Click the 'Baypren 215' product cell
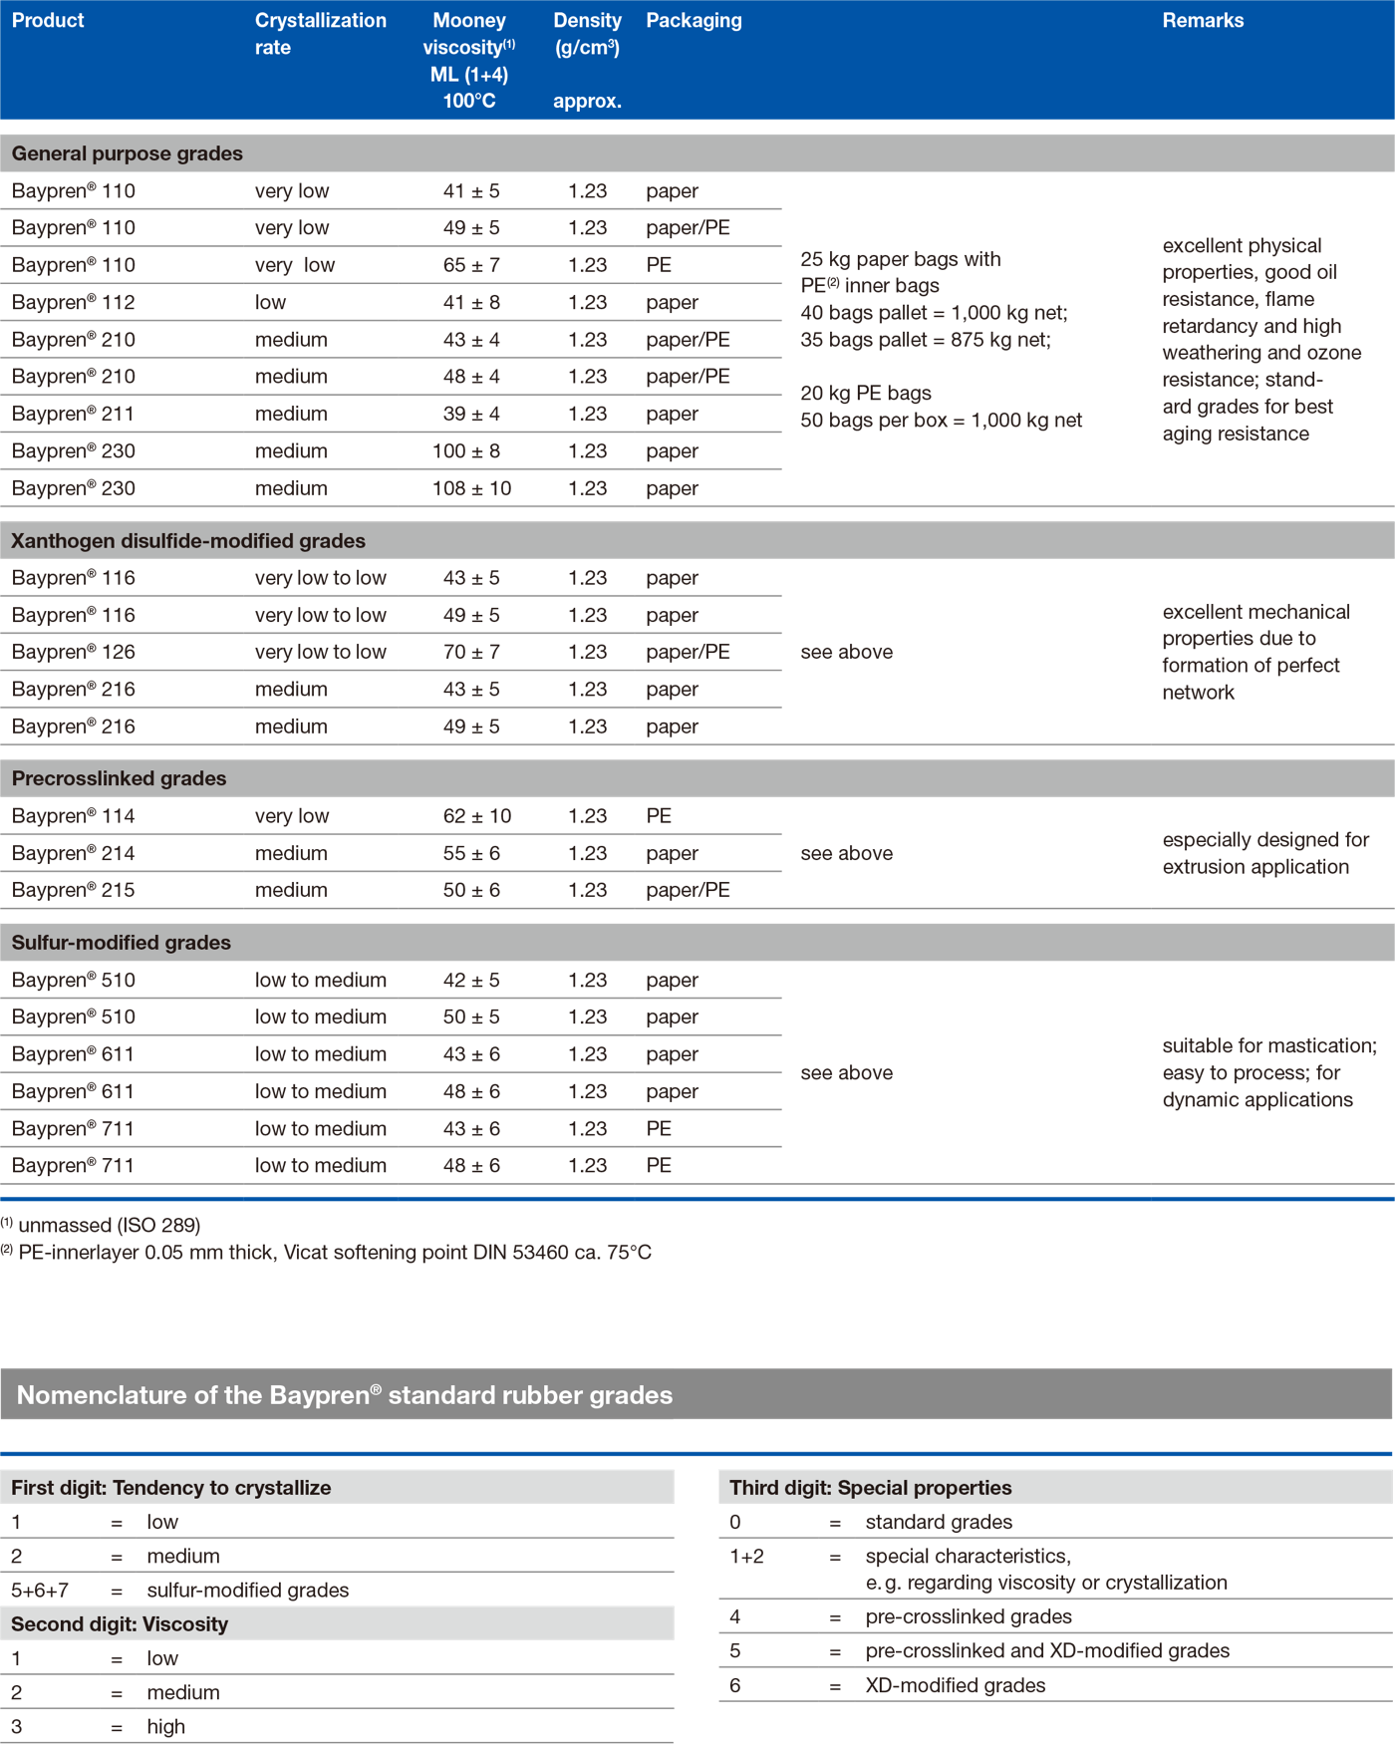 pos(74,890)
